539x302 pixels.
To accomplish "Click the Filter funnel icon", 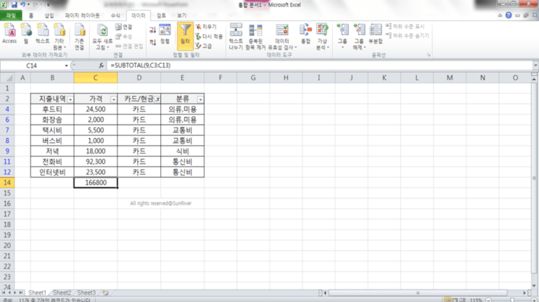I will point(185,36).
